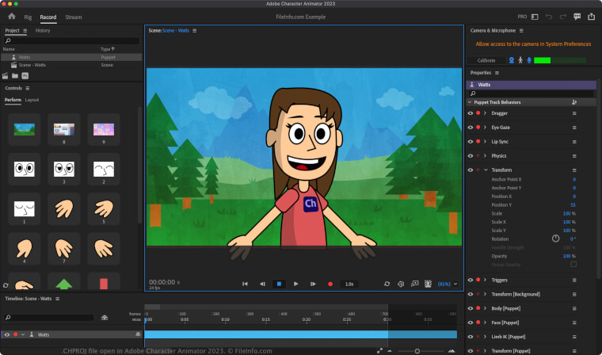Hide the Dragger behavior with its eye icon
Viewport: 602px width, 355px height.
pyautogui.click(x=470, y=114)
